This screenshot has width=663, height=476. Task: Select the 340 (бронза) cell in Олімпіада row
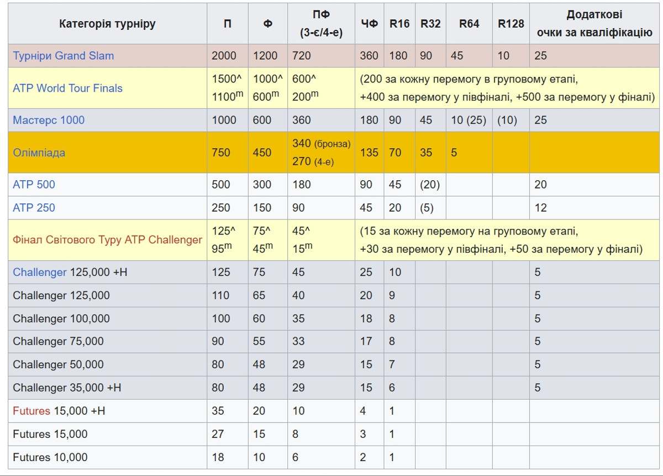pos(321,144)
